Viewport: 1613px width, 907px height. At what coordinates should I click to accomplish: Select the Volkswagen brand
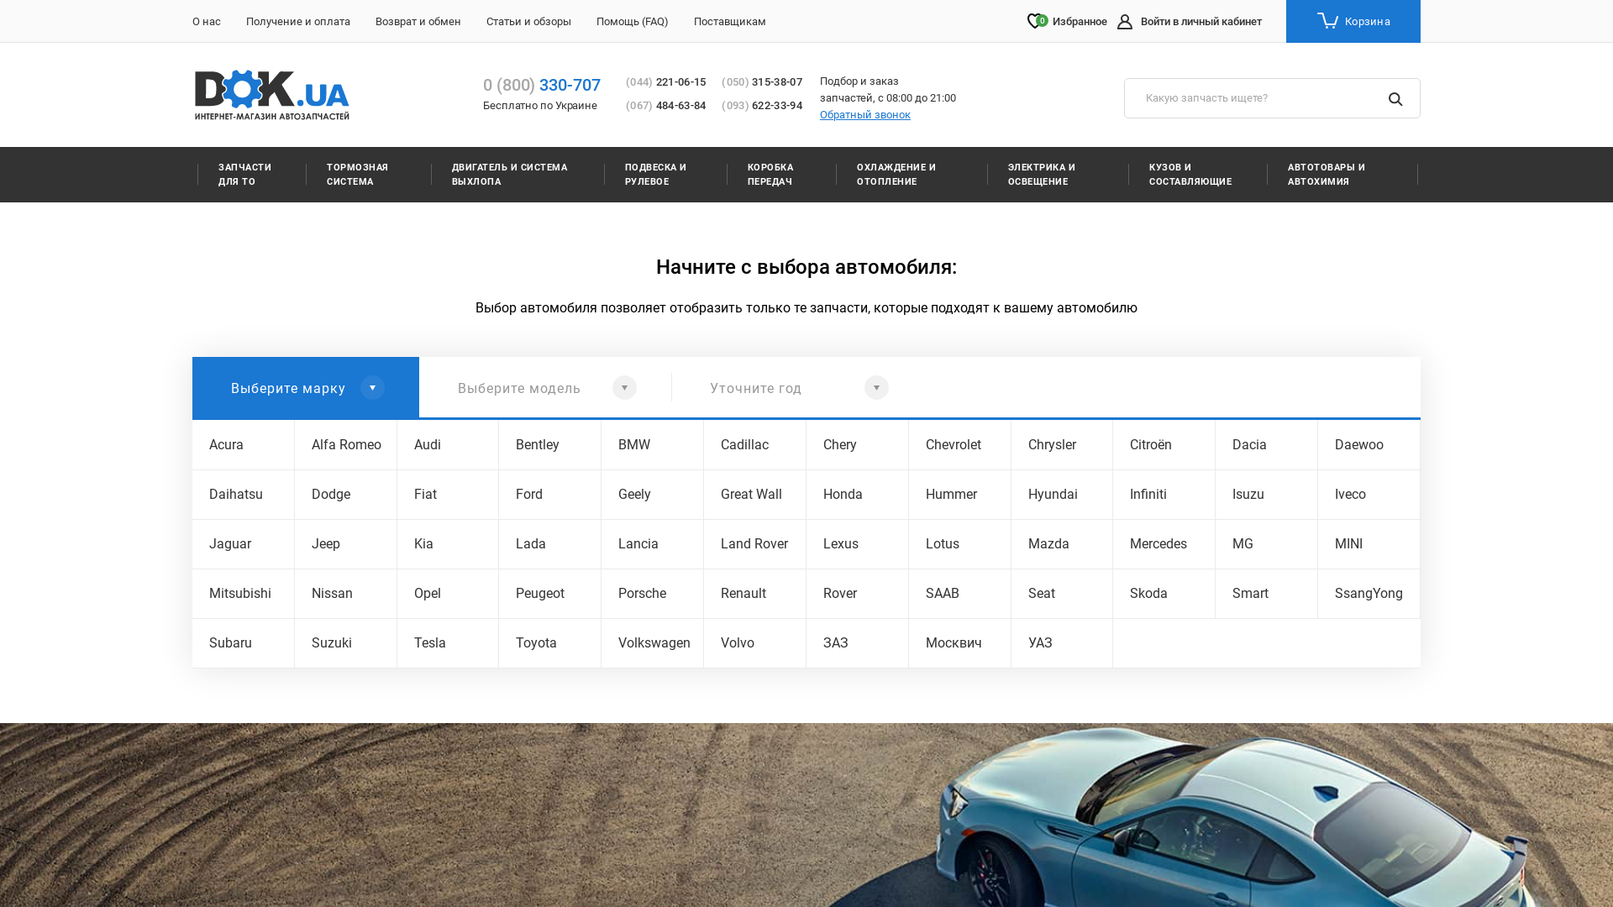click(653, 642)
